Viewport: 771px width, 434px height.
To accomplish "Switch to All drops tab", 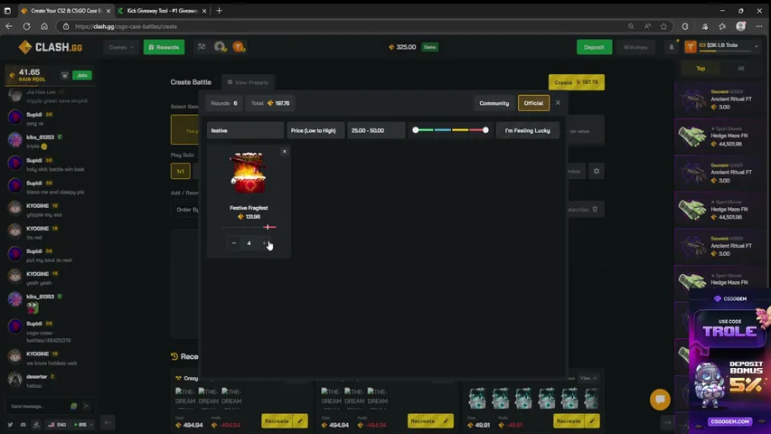I will 740,69.
